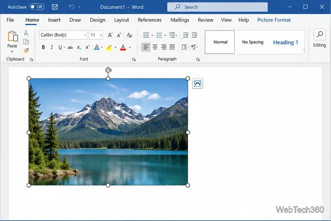The image size is (331, 221).
Task: Open the font color dropdown arrow
Action: pyautogui.click(x=130, y=47)
